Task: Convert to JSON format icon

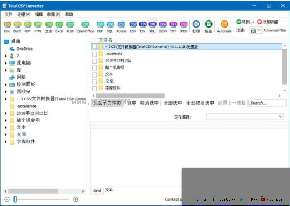Action: pos(162,27)
